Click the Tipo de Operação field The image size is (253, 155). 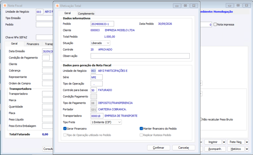96,84
